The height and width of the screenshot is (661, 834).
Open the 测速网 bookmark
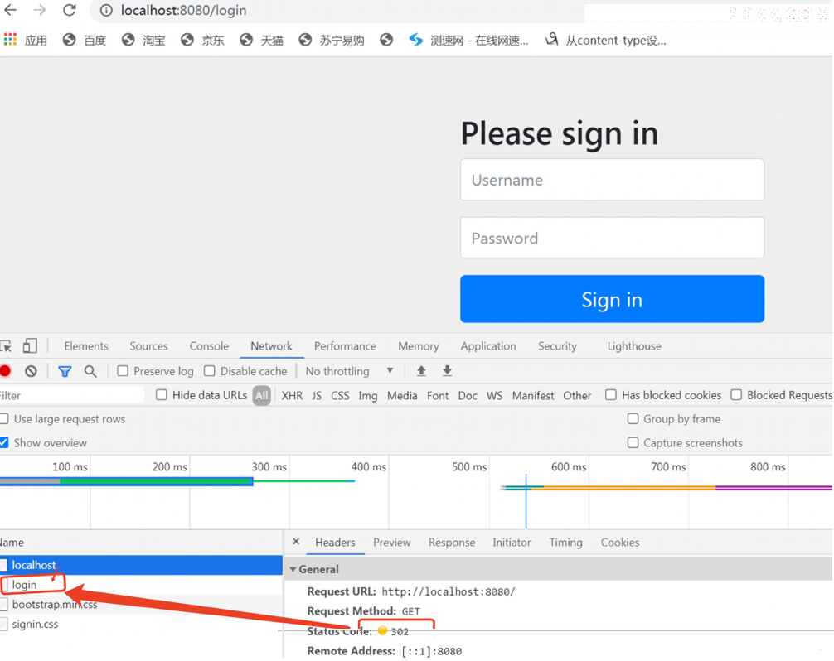468,40
